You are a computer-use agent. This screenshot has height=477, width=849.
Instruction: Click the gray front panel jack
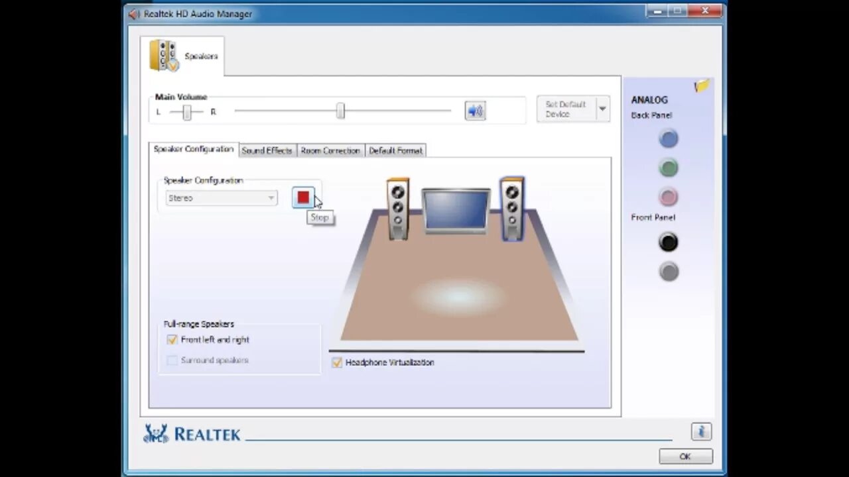tap(669, 272)
